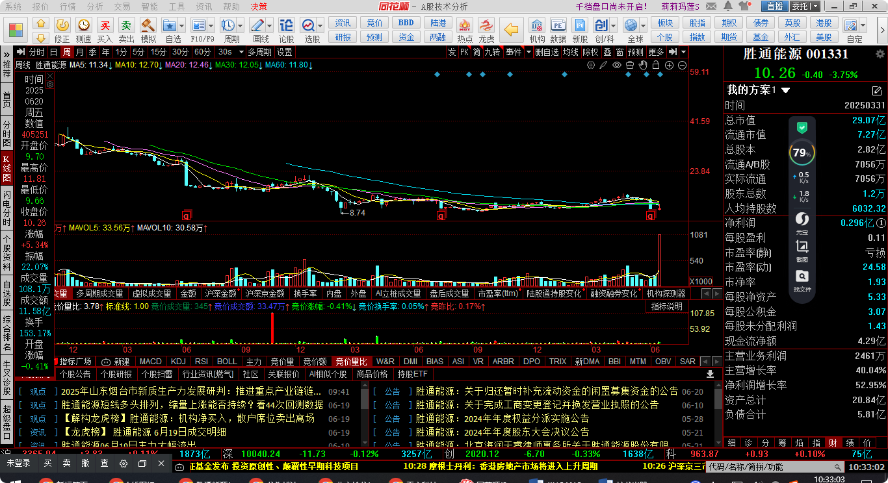Expand the 我的方案1 scheme dropdown

click(785, 90)
